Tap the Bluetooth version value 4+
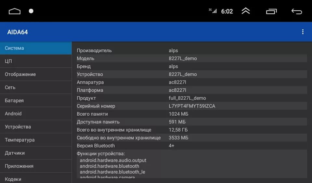 171,146
